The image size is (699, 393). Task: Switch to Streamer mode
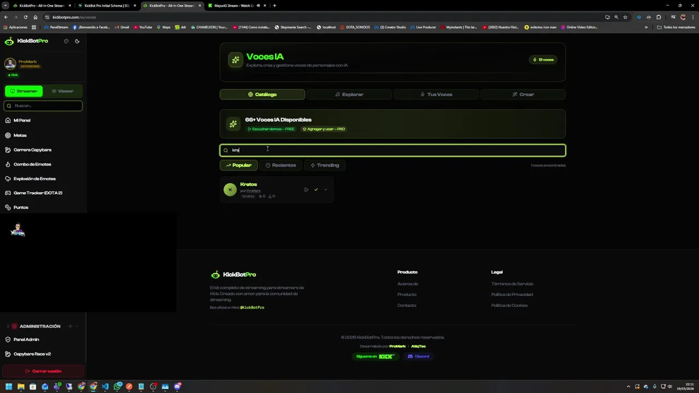(24, 91)
